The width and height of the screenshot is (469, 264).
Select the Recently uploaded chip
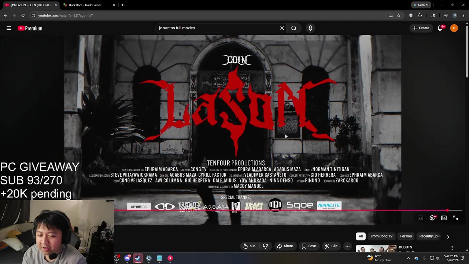point(430,236)
